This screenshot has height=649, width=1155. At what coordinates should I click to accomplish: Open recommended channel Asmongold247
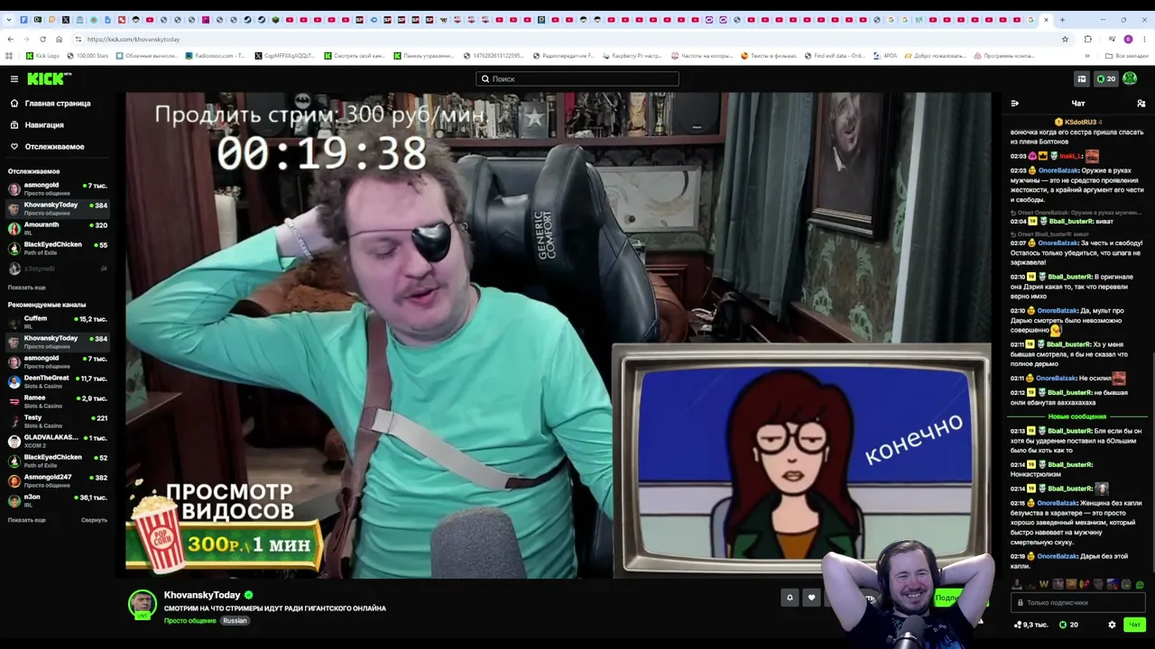(58, 480)
